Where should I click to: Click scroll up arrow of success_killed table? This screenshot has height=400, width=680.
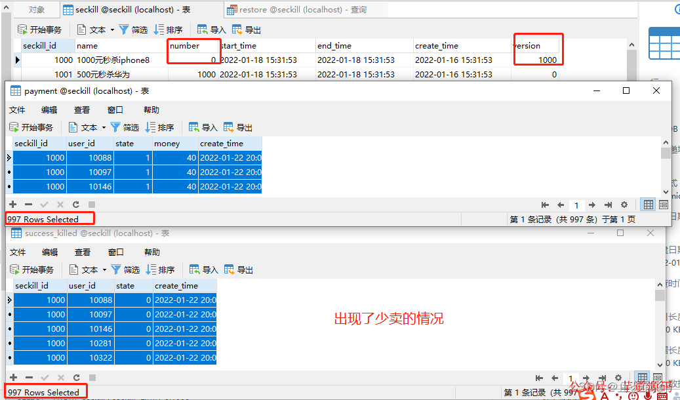coord(660,285)
